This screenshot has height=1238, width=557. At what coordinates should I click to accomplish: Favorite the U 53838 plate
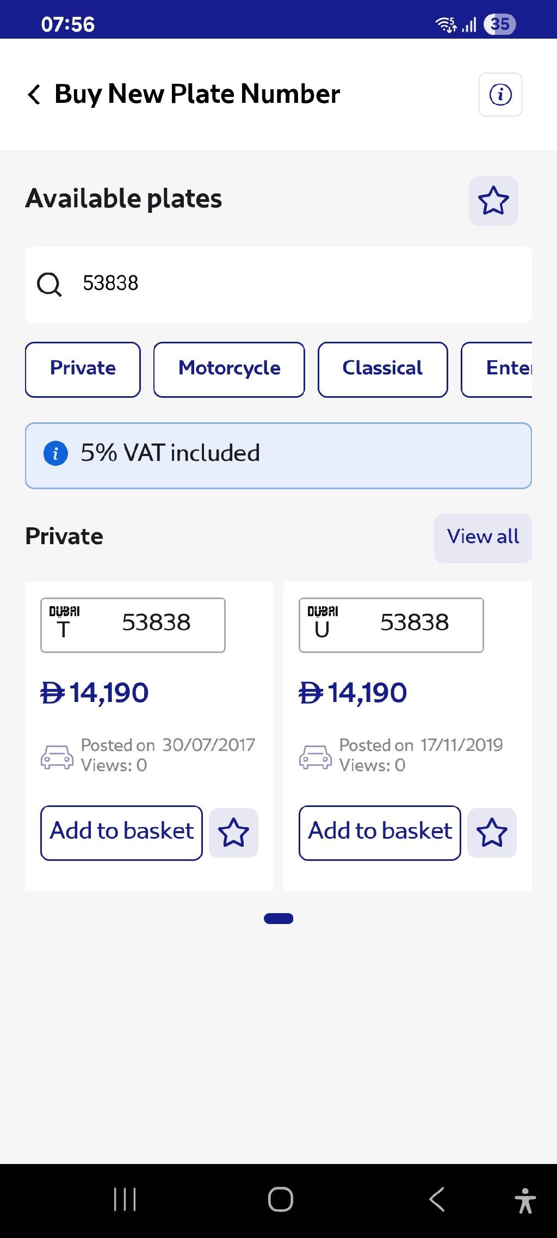[x=492, y=833]
